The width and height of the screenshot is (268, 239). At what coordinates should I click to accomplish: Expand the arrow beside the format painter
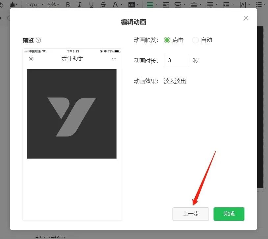(x=17, y=5)
